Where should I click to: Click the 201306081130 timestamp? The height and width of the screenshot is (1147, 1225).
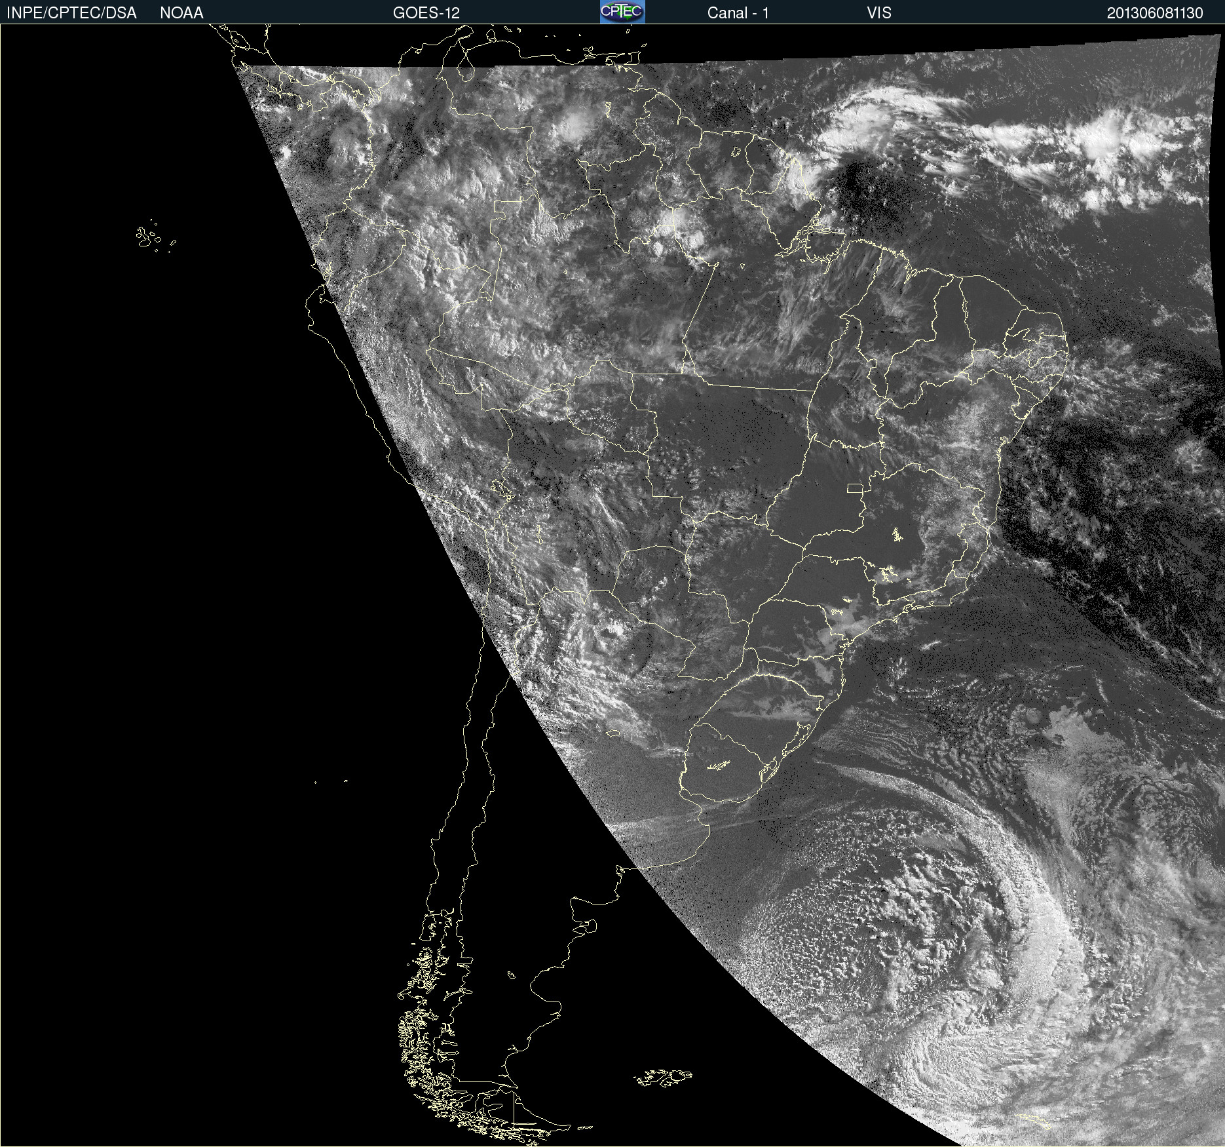(x=1155, y=12)
